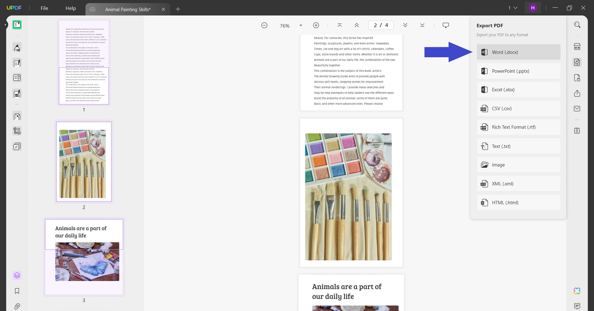The image size is (594, 311).
Task: Click the 'Animals are a part of' heading
Action: tap(346, 287)
